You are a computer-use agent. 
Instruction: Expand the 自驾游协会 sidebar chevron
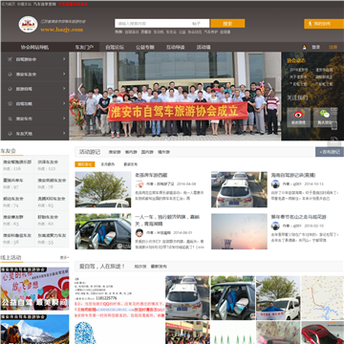64,59
